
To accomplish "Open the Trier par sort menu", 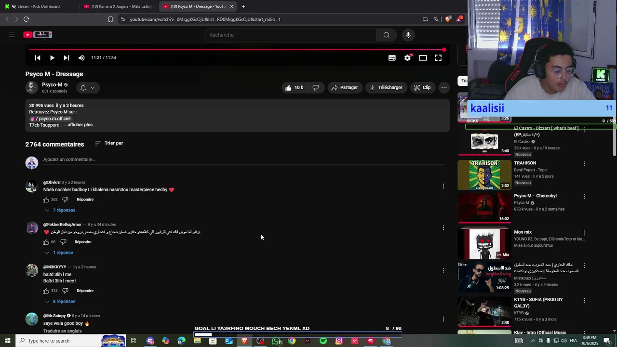I will [109, 143].
